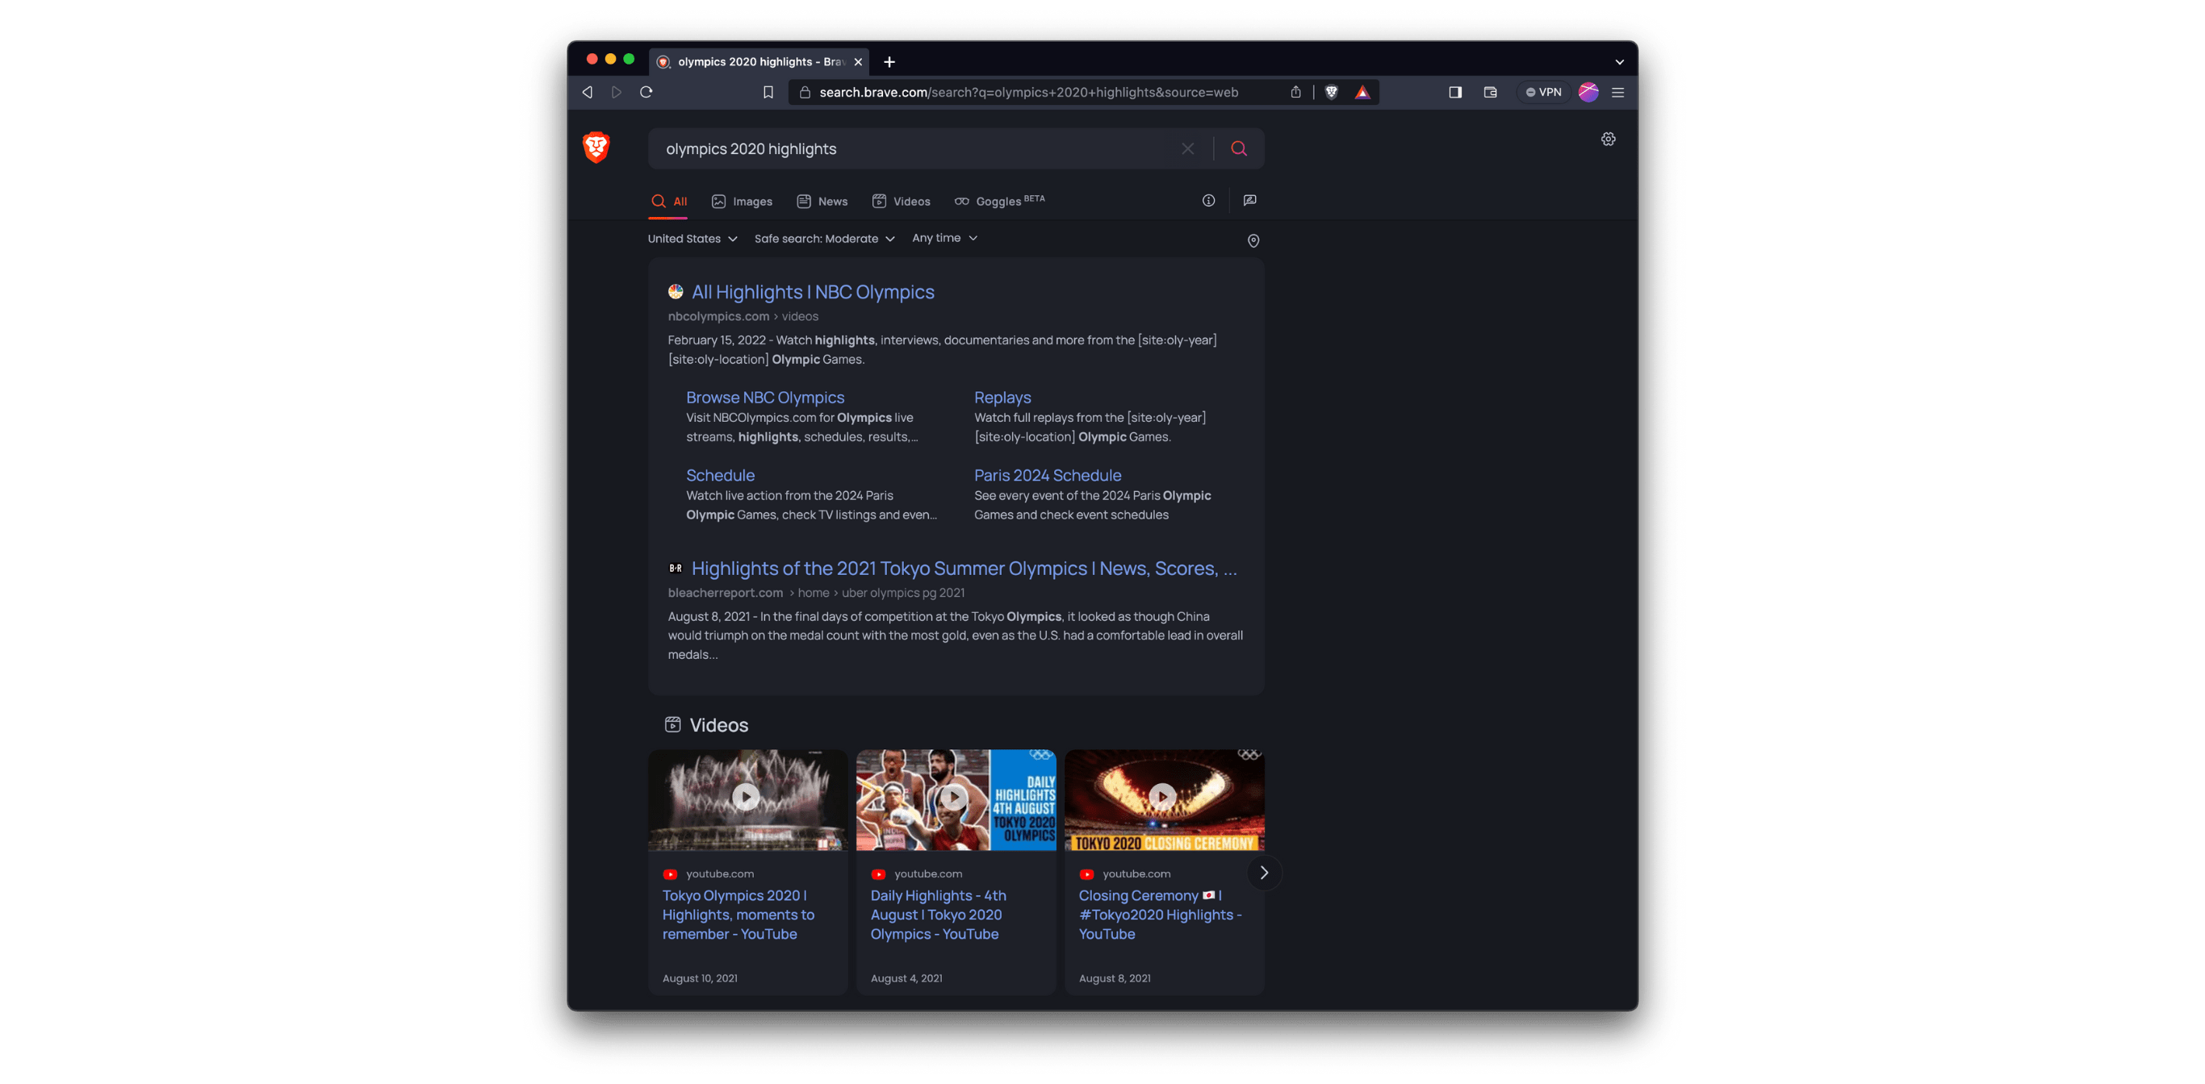Screen dimensions: 2205x1084
Task: Open the browser hamburger menu
Action: click(1617, 93)
